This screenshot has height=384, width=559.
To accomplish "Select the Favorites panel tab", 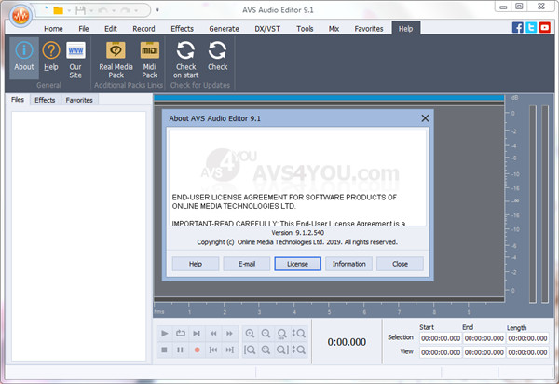I will pyautogui.click(x=79, y=100).
